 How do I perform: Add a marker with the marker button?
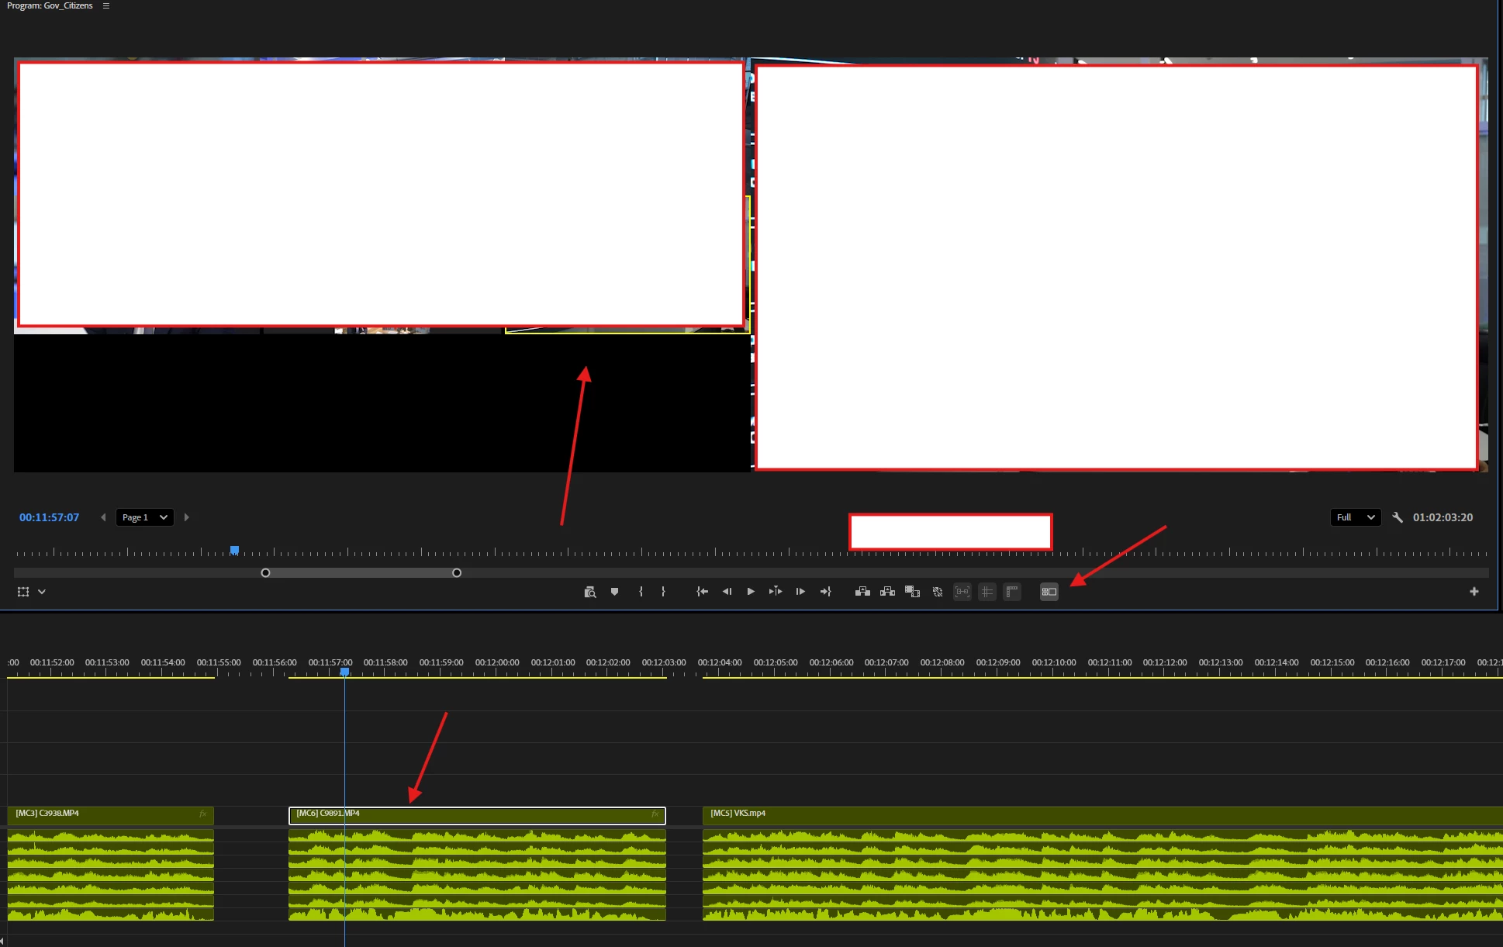614,592
